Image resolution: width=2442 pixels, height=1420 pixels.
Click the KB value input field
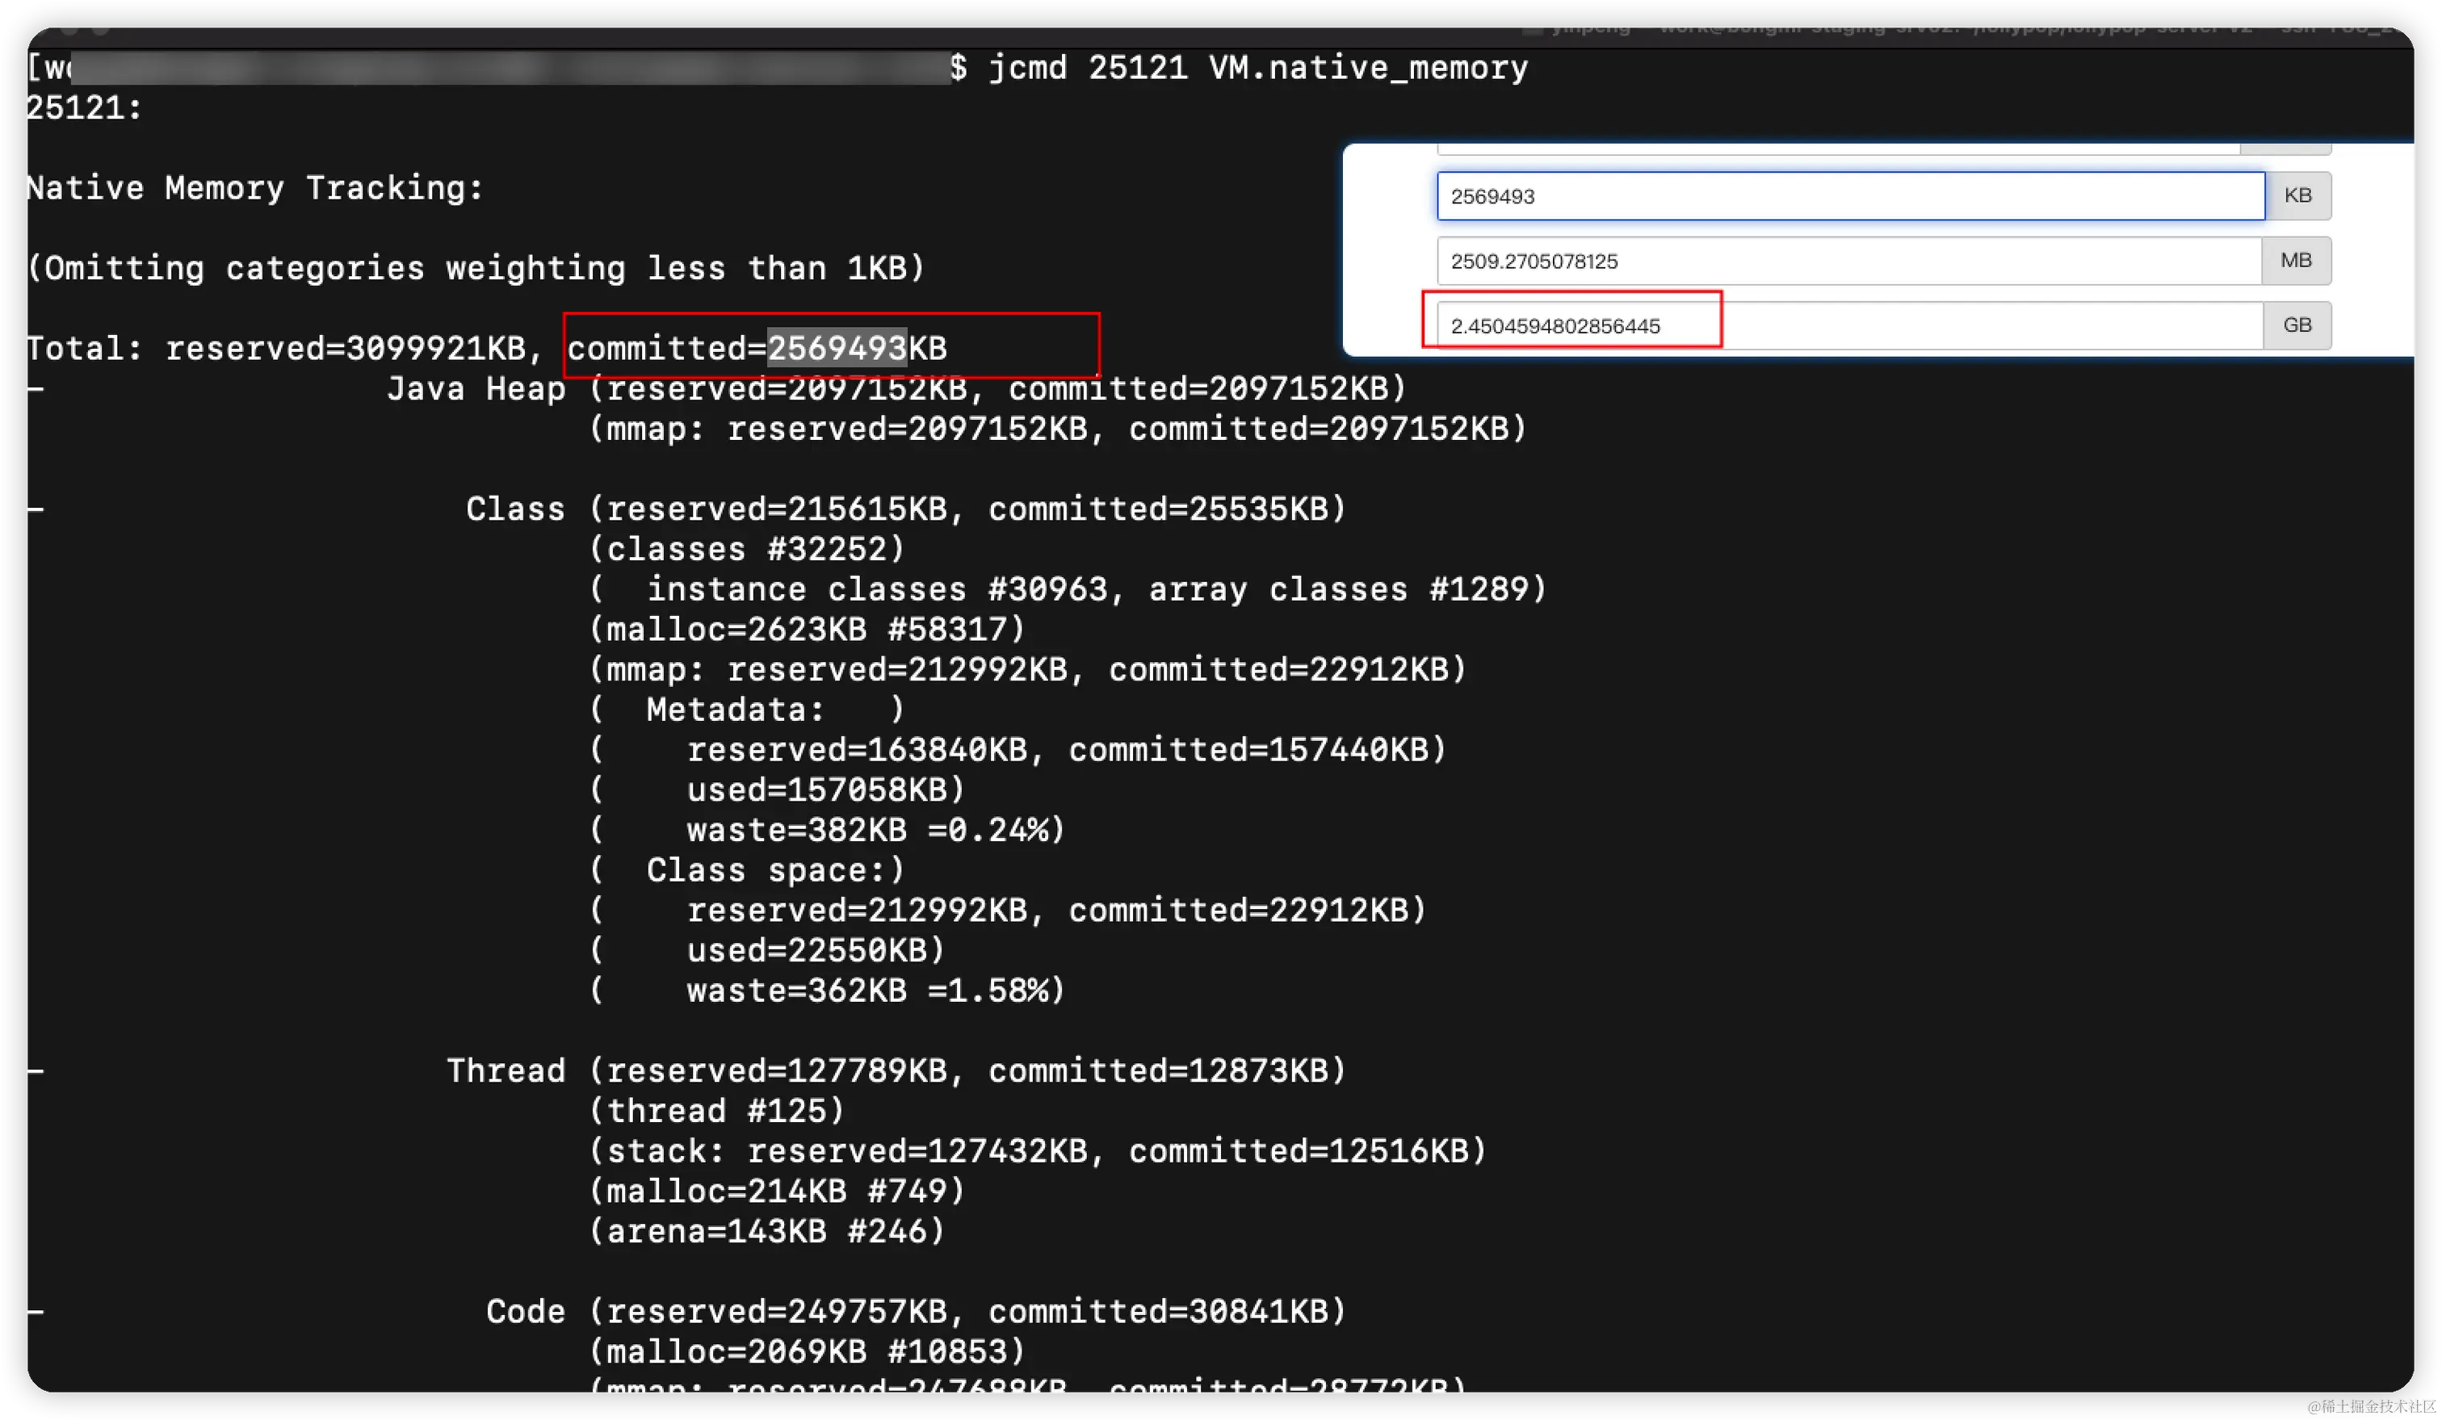[x=1849, y=195]
